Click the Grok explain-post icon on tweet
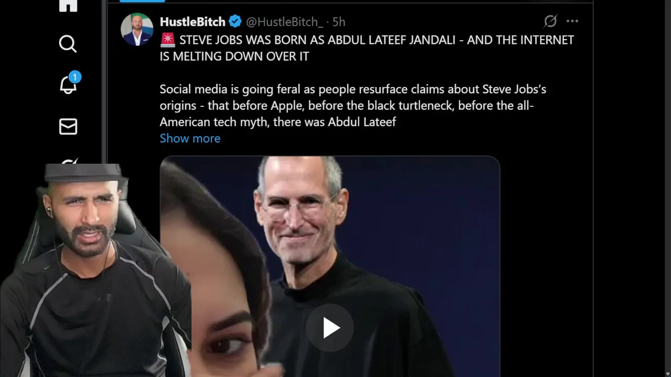This screenshot has width=671, height=377. point(550,21)
